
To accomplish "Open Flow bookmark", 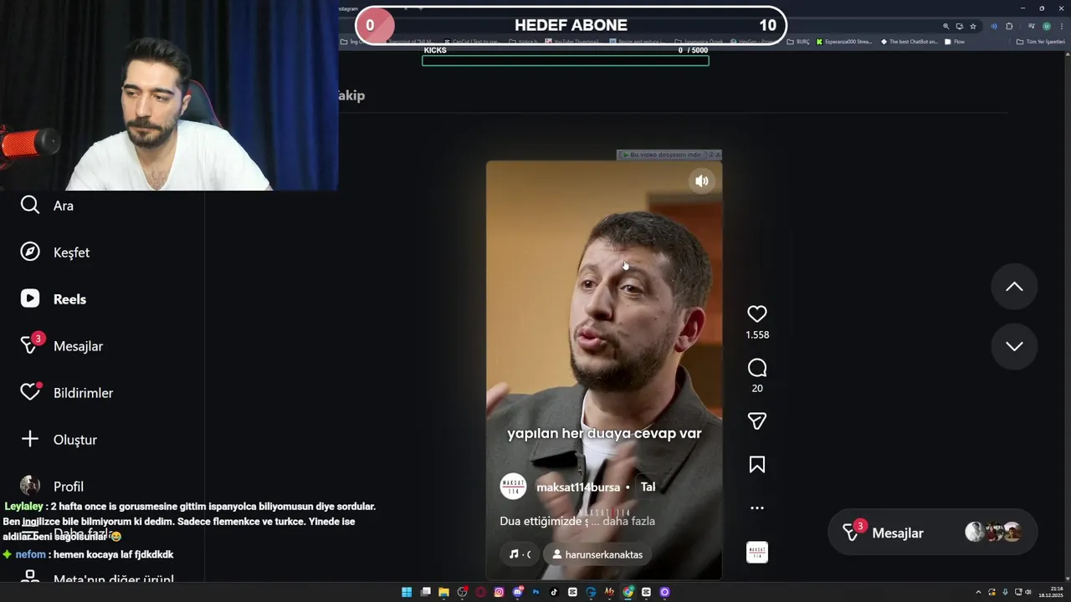I will pos(955,41).
